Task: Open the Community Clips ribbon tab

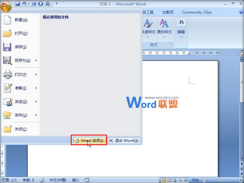Action: coord(197,12)
